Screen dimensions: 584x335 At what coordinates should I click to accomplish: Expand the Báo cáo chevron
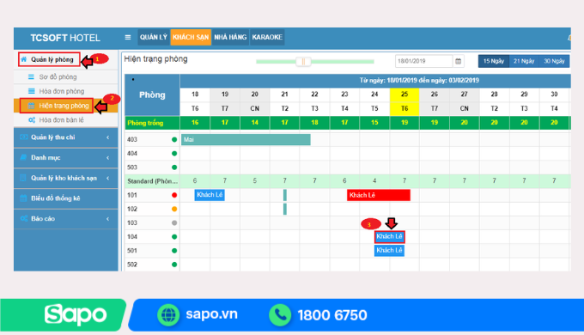point(107,219)
